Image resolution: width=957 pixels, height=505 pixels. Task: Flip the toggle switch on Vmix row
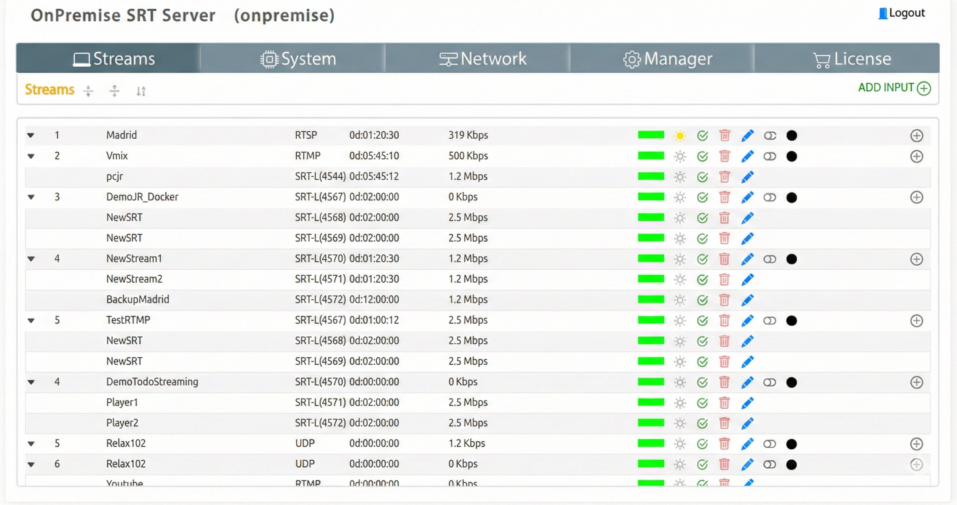pos(770,156)
